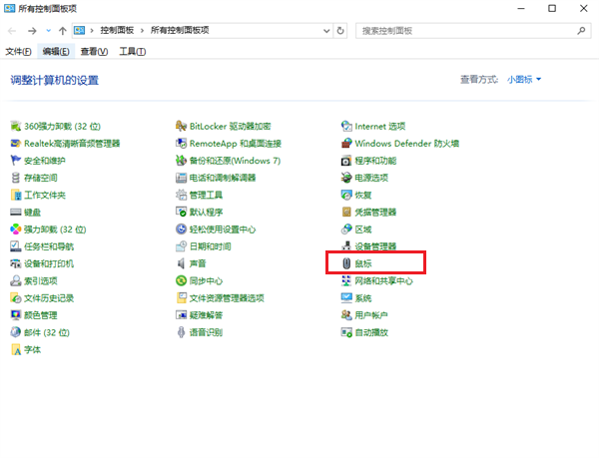Open the 字体 fonts icon
The width and height of the screenshot is (599, 458).
(x=15, y=349)
